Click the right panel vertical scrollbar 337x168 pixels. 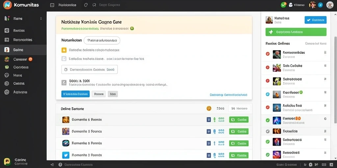[x=335, y=80]
